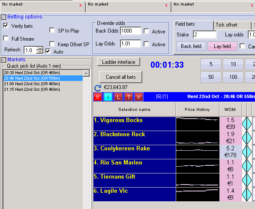
Task: Click the cyan diamond beside Vigorous Bocko
Action: point(247,124)
